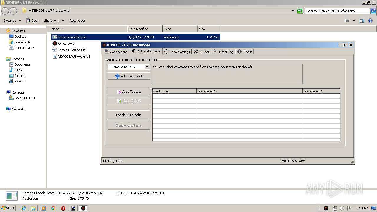Open Documents library in navigation pane

point(22,64)
